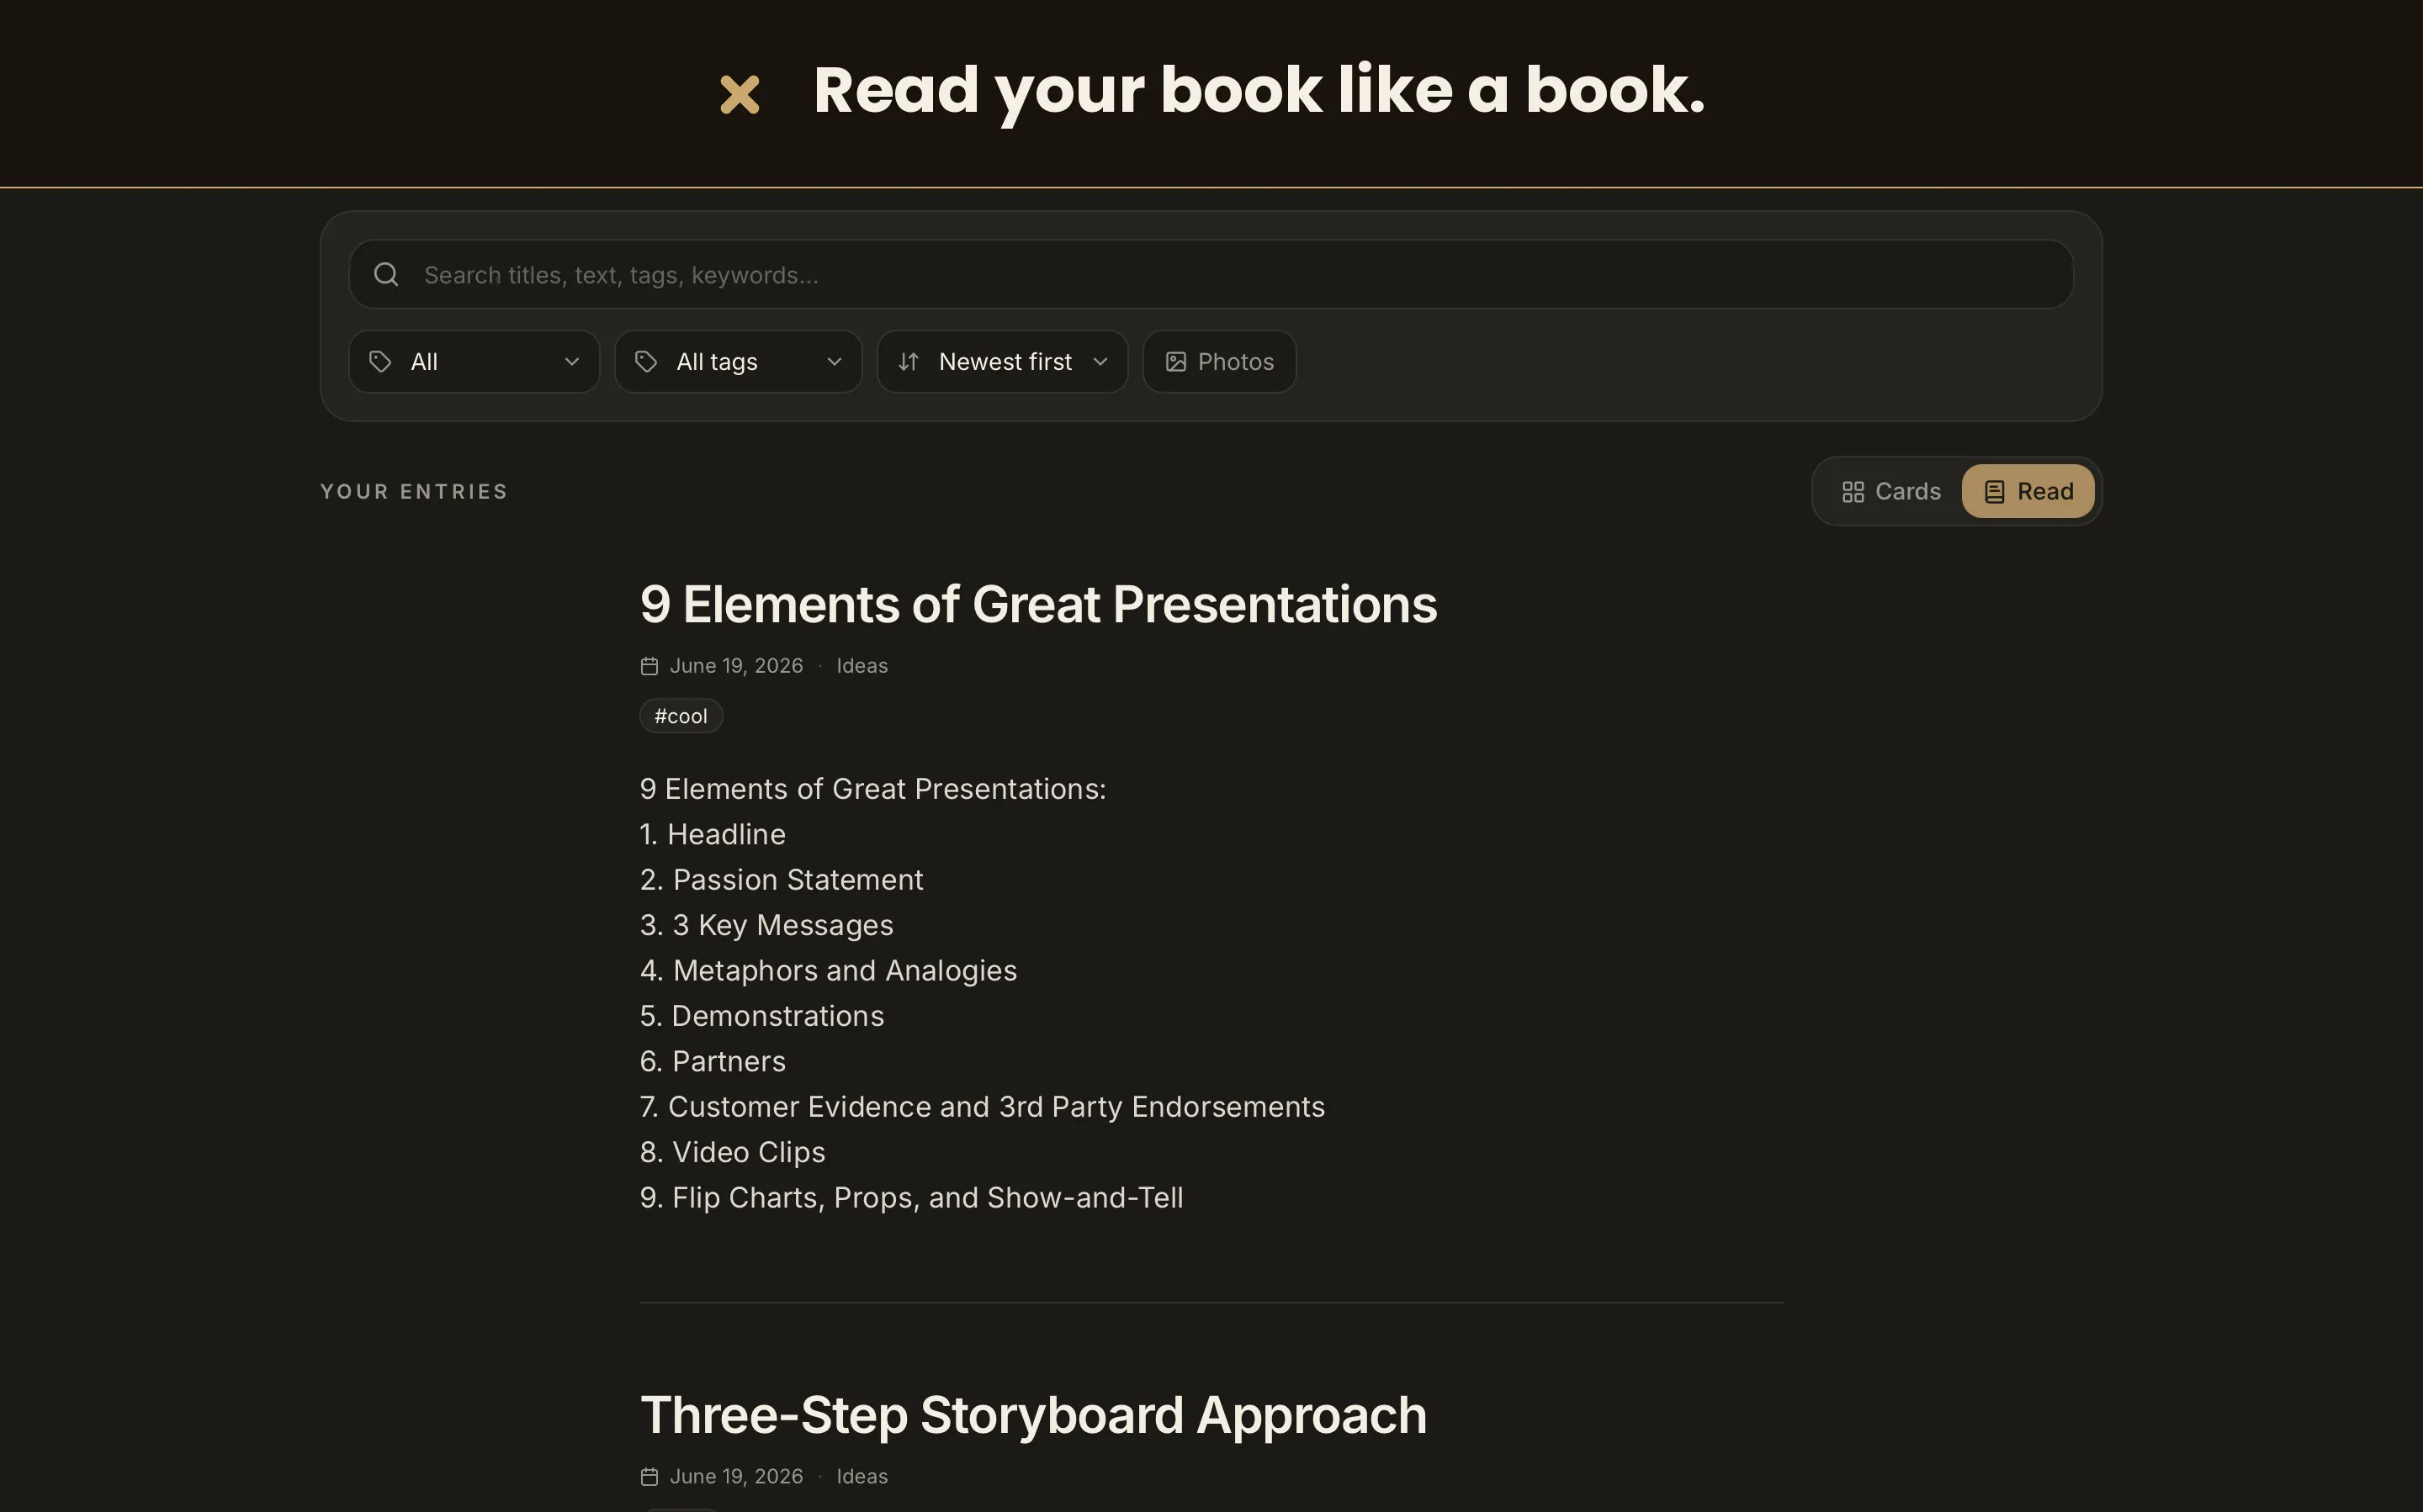Click the chevron beside Newest first

(x=1100, y=362)
